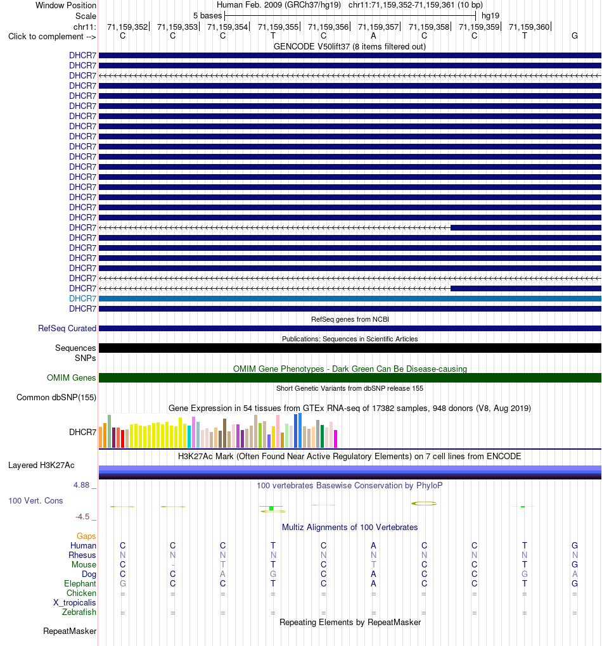The height and width of the screenshot is (646, 602).
Task: Click the '5 bases' scale label
Action: tap(207, 16)
